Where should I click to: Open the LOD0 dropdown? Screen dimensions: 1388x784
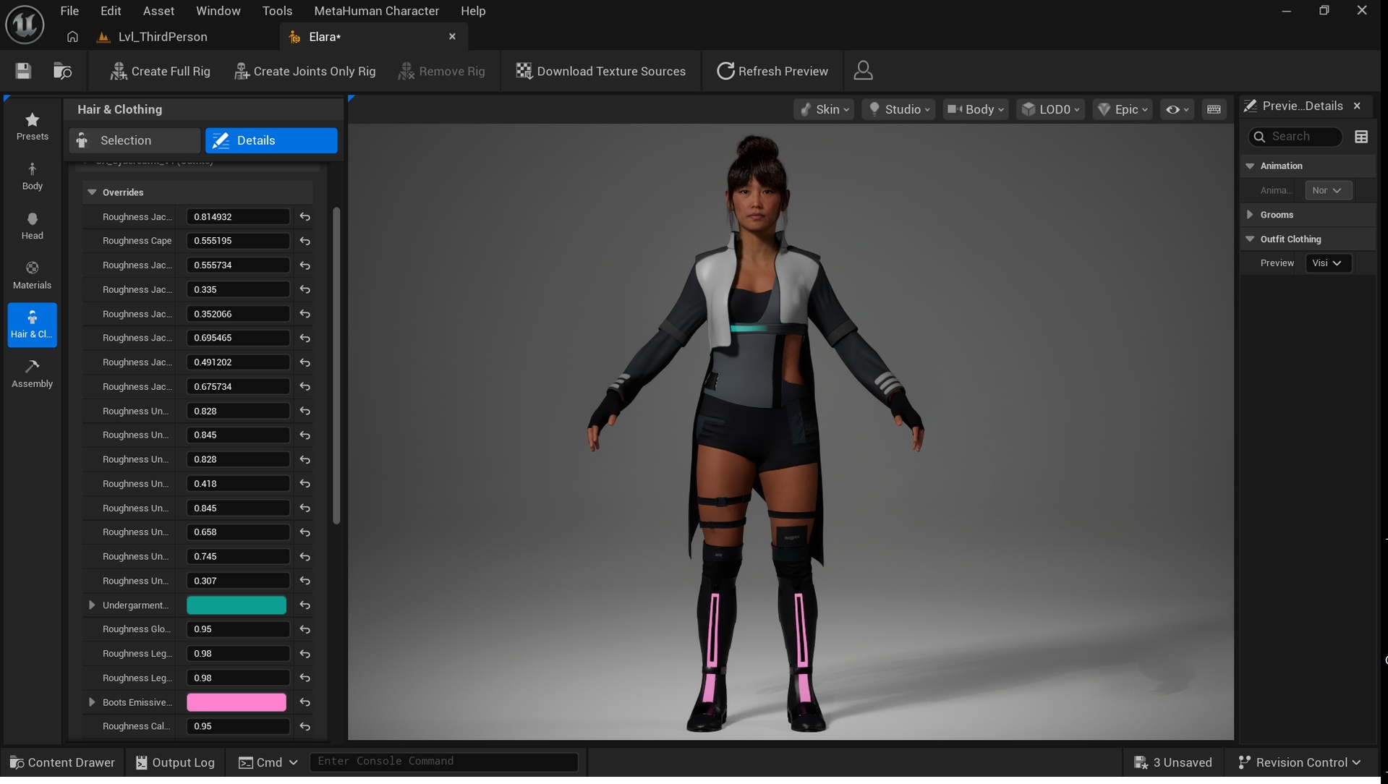click(x=1051, y=109)
